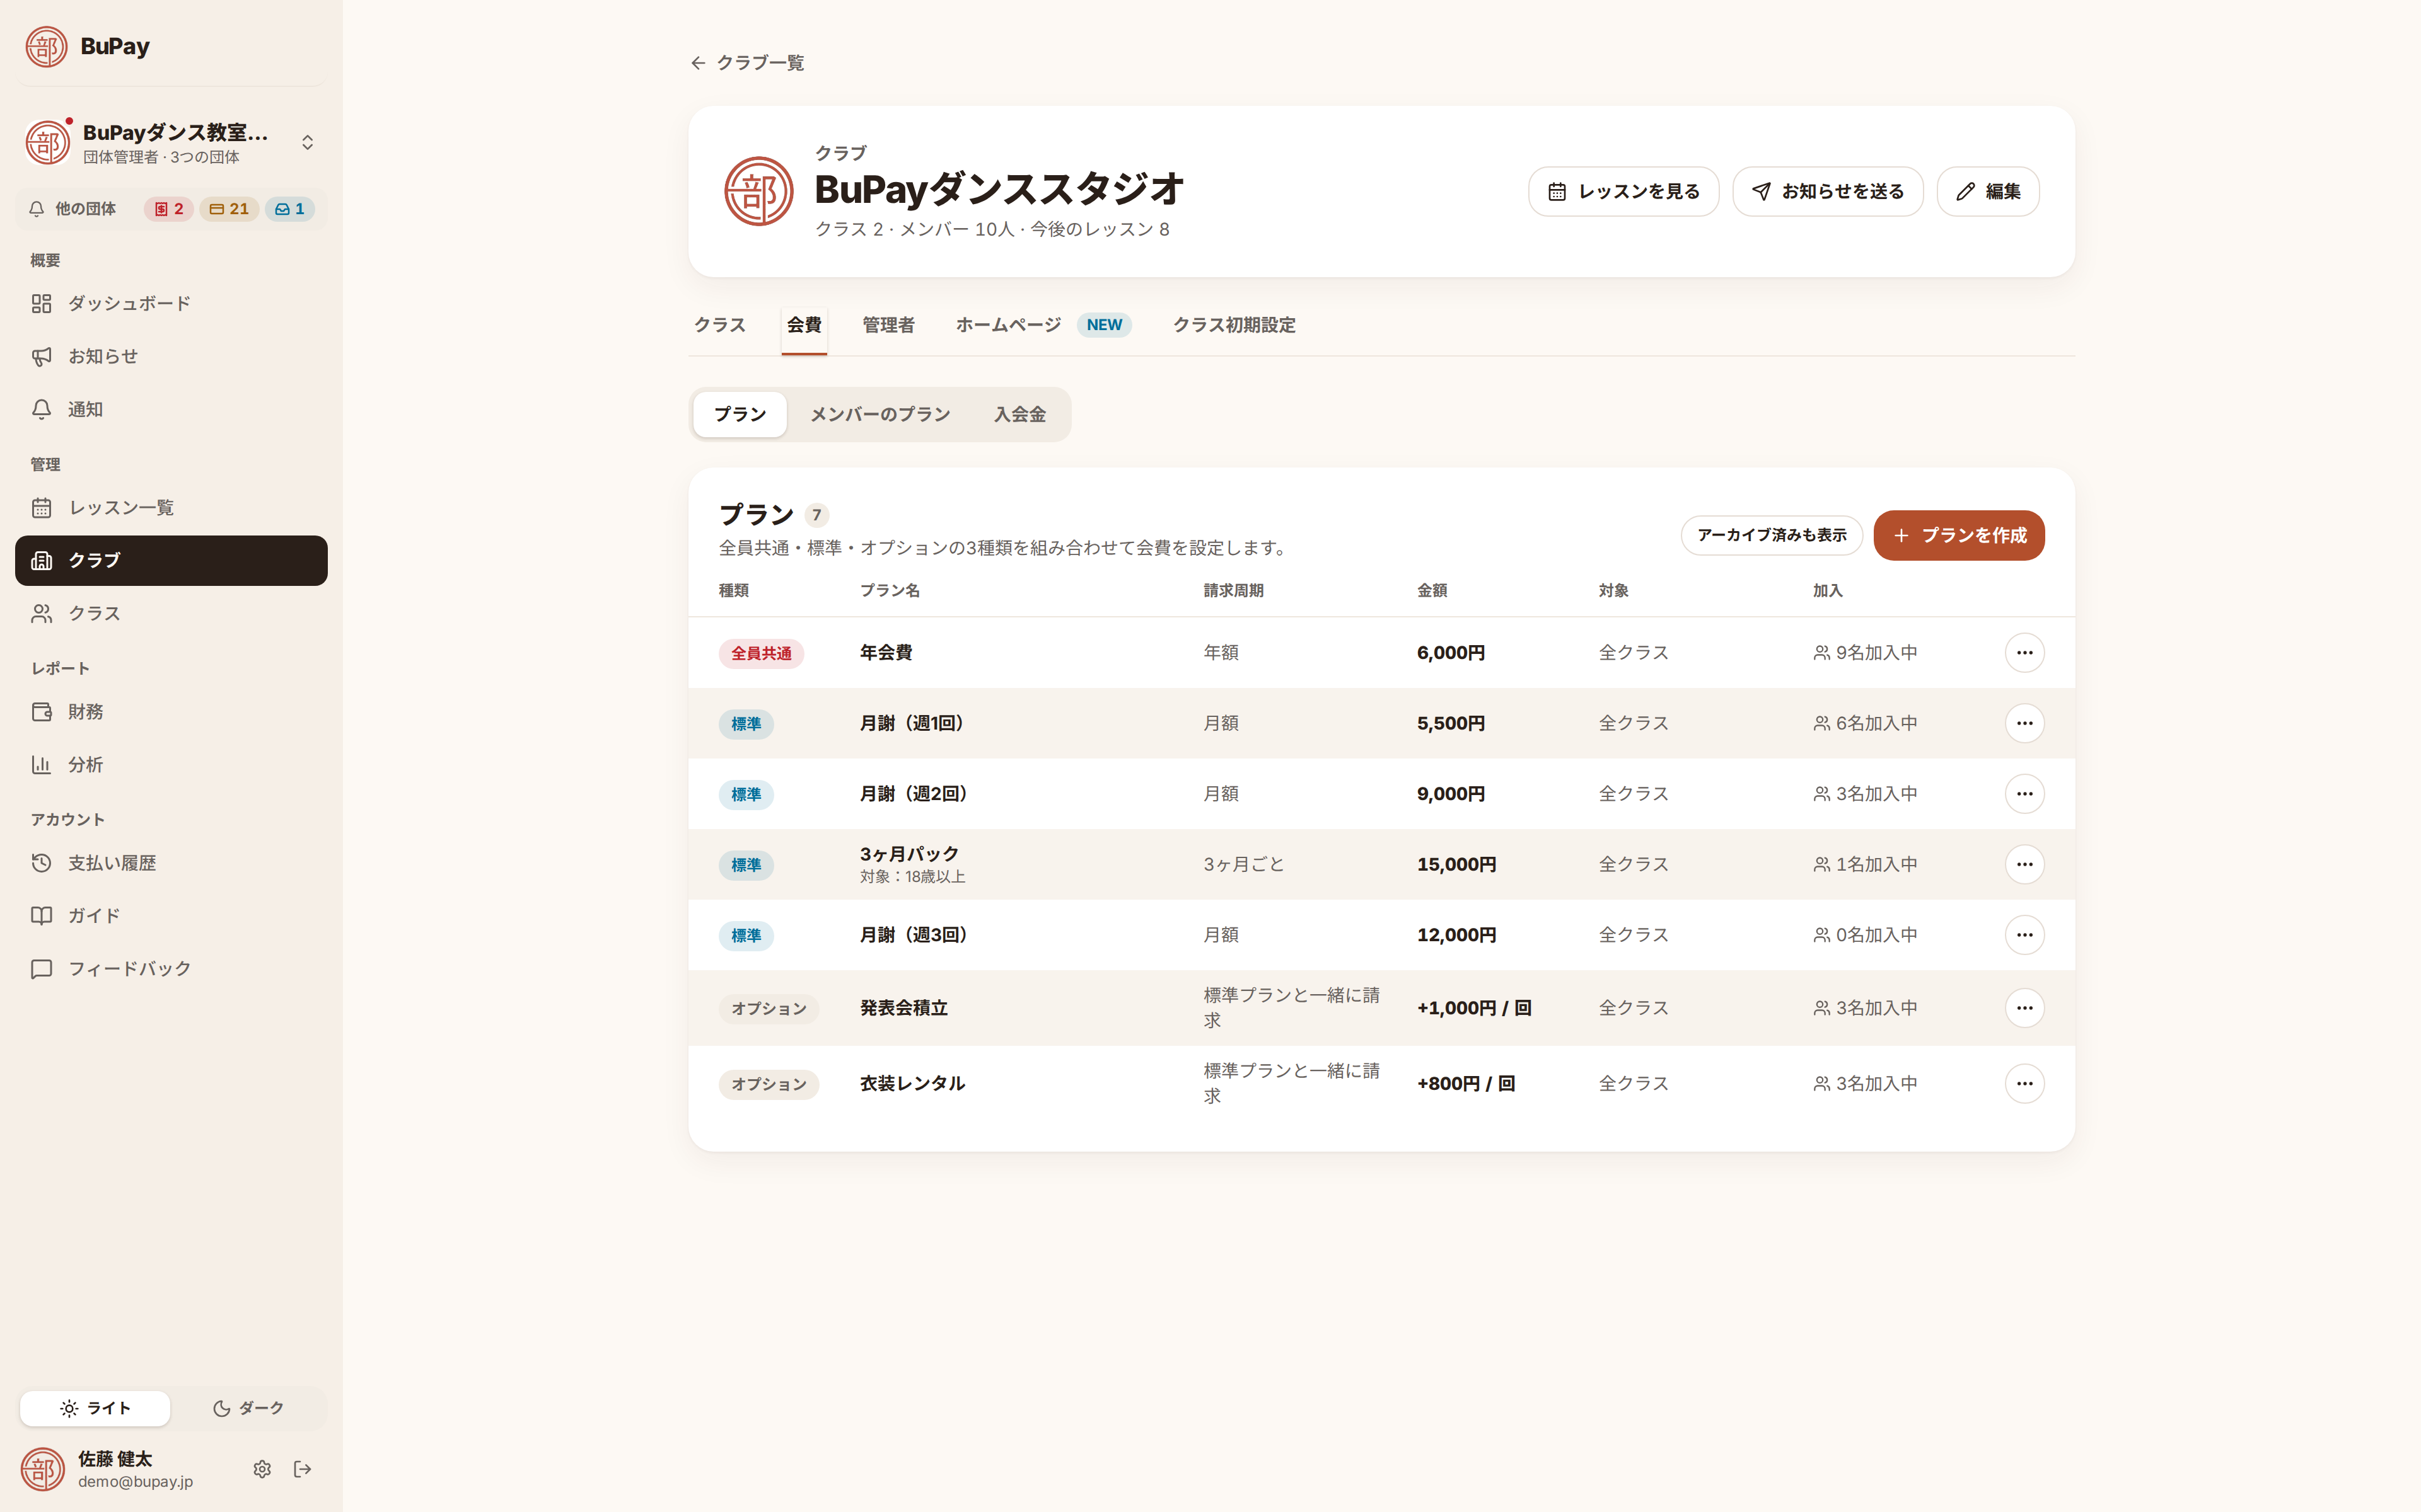Open the more menu for 年会費 row
2421x1512 pixels.
tap(2024, 653)
